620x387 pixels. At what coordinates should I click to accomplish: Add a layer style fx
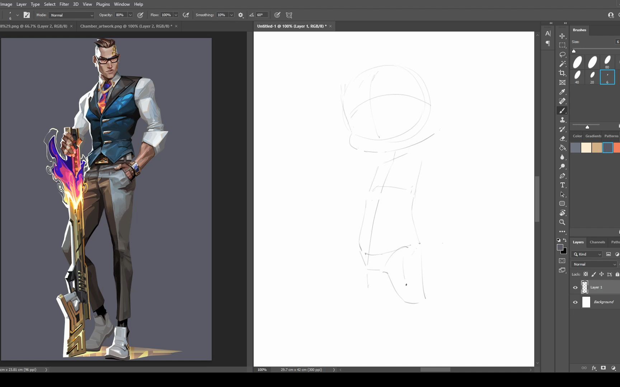(594, 368)
